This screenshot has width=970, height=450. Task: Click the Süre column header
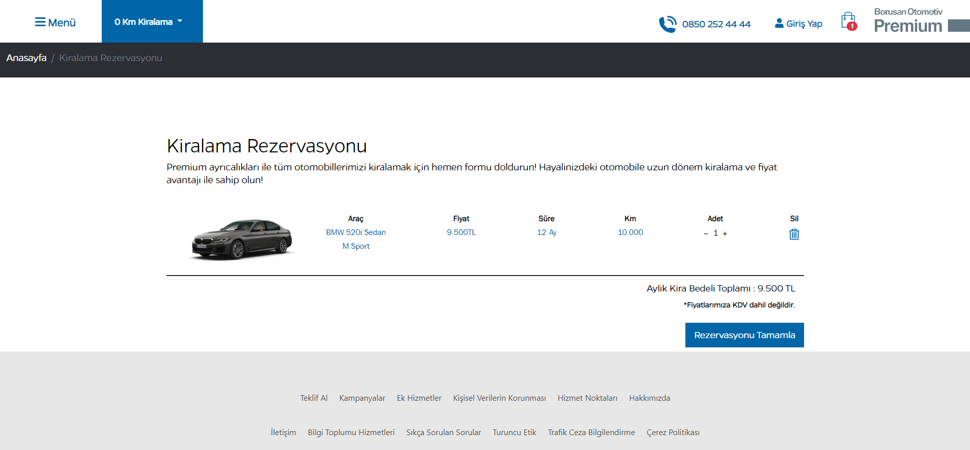tap(547, 219)
